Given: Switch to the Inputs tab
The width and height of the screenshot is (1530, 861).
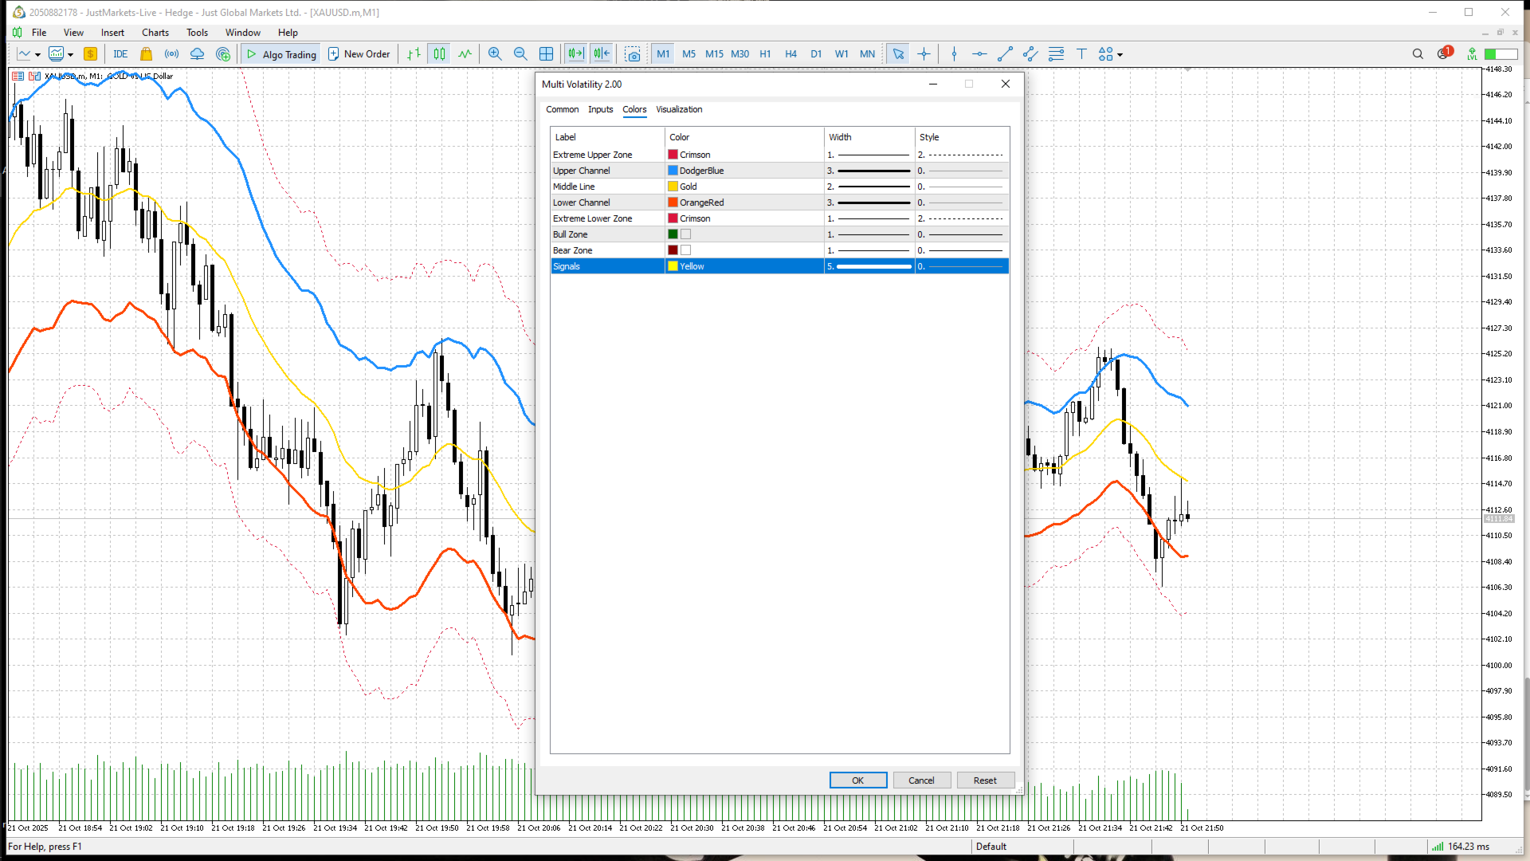Looking at the screenshot, I should 600,109.
